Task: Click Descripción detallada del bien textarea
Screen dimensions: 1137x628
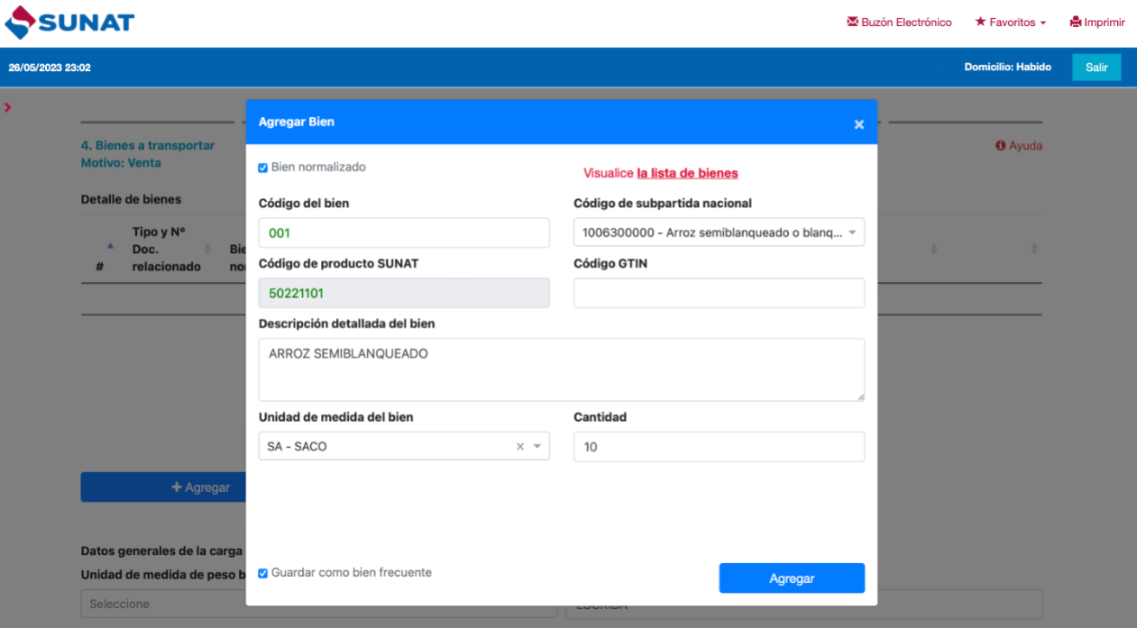Action: pos(561,369)
